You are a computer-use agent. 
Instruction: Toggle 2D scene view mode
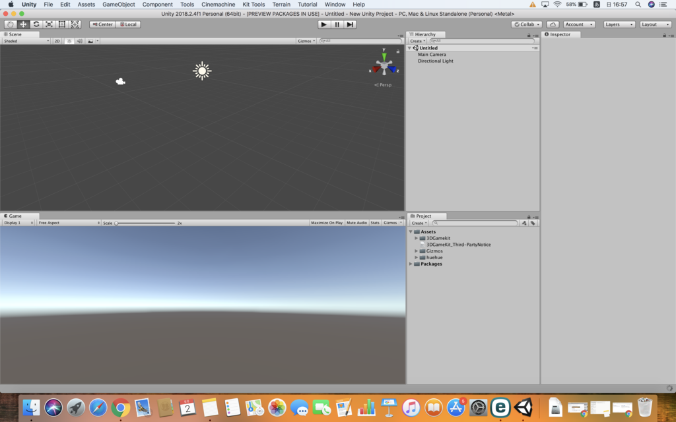57,41
